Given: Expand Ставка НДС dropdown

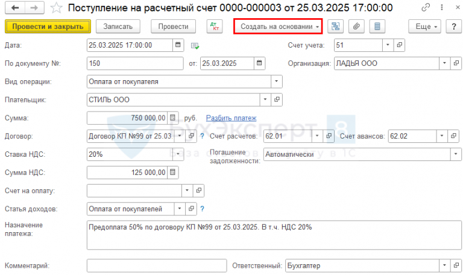Looking at the screenshot, I should coord(178,154).
